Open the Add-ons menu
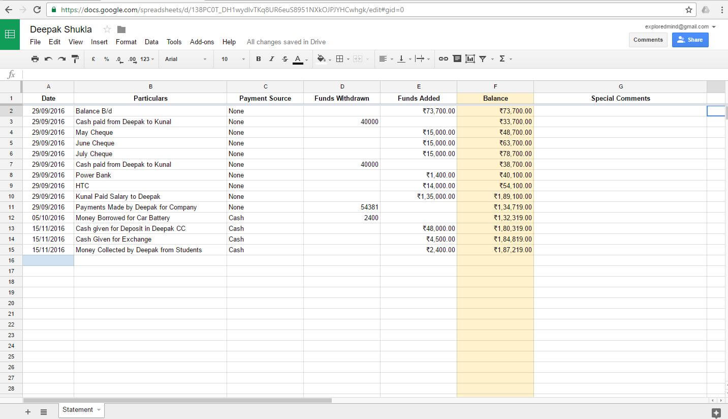Screen dimensions: 728x419 (x=202, y=42)
